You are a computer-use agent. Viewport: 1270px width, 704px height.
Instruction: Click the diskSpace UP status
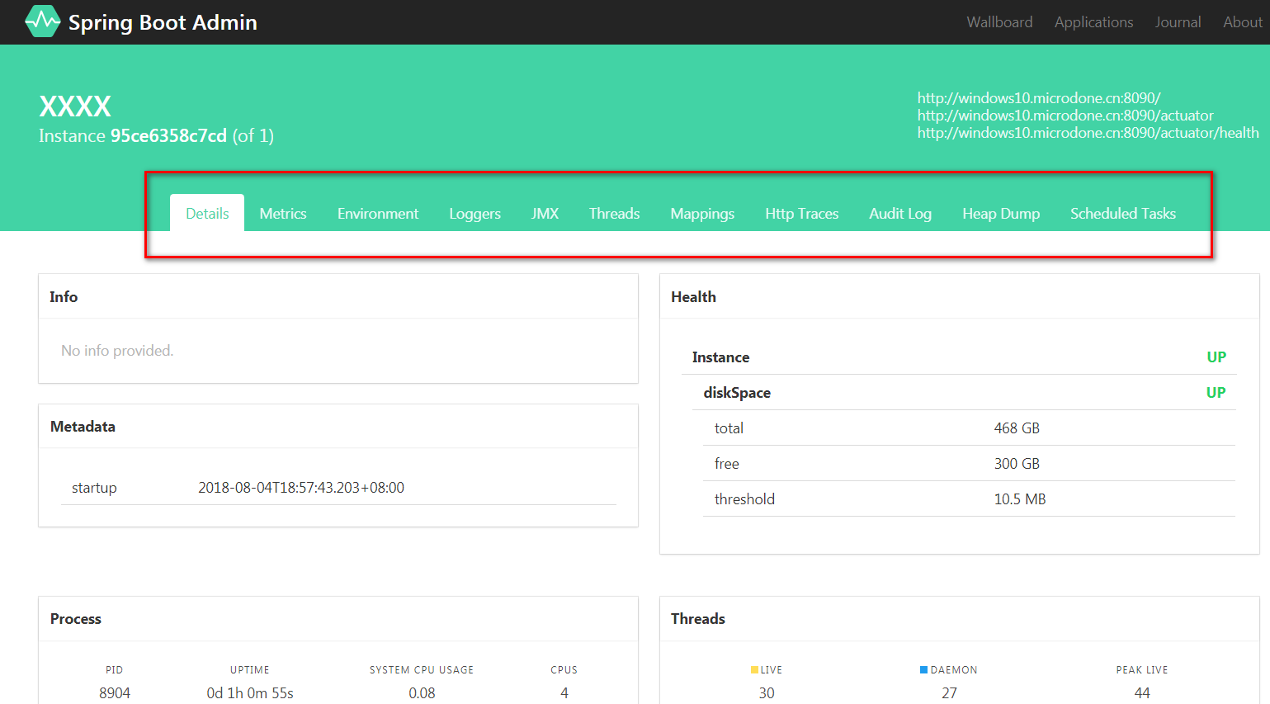(1216, 392)
